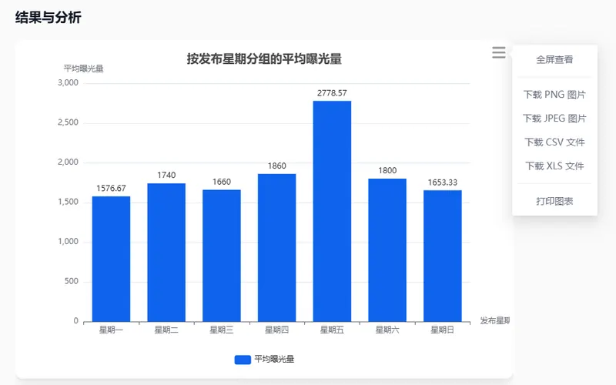The height and width of the screenshot is (385, 616).
Task: Select 全屏查看 from the chart menu
Action: pos(554,59)
